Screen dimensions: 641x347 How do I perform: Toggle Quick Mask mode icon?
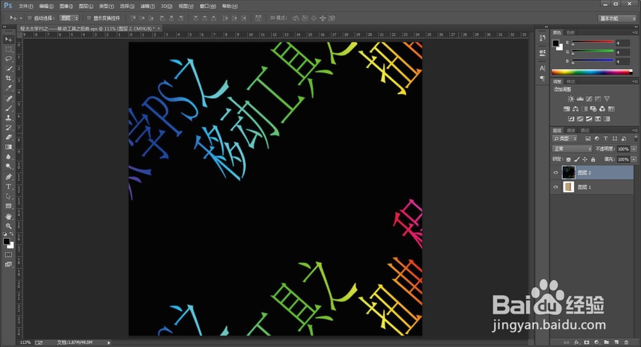click(x=8, y=255)
